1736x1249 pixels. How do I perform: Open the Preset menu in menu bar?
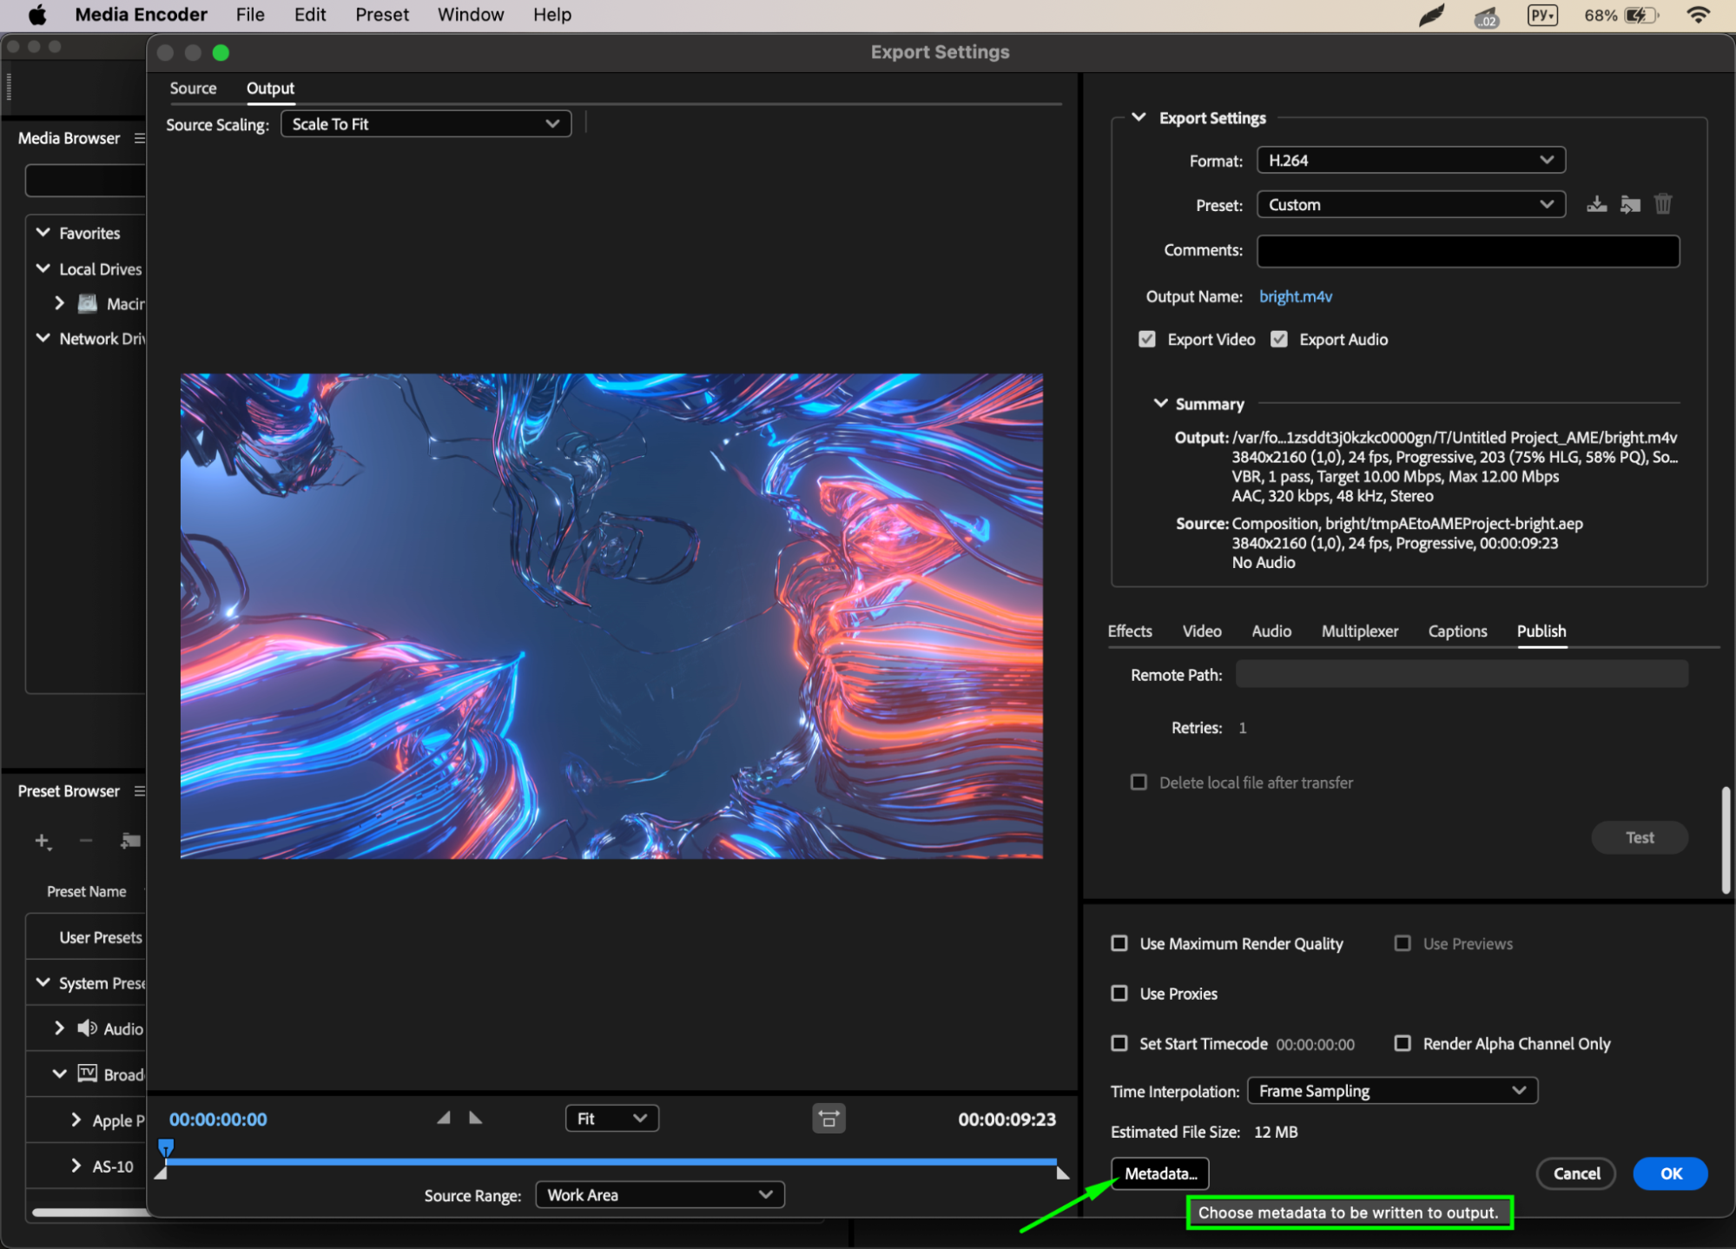pos(381,15)
